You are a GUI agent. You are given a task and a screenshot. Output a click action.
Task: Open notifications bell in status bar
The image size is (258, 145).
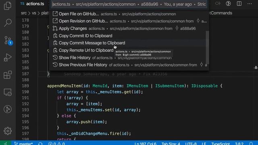pyautogui.click(x=251, y=143)
